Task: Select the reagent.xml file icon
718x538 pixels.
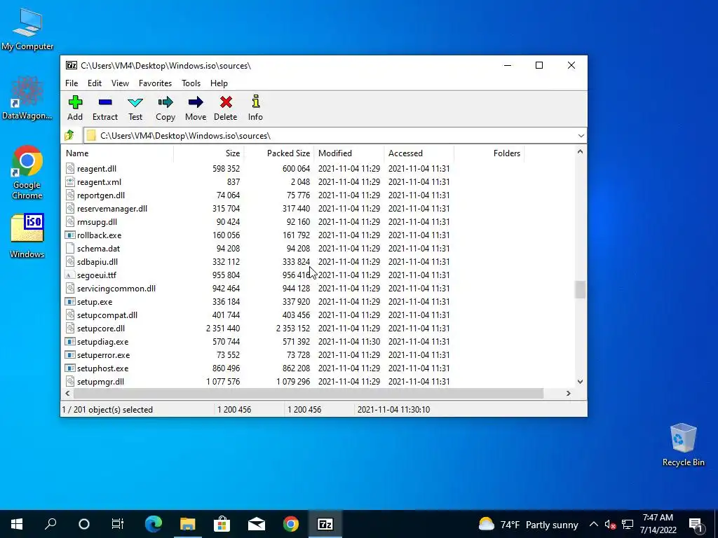Action: 70,182
